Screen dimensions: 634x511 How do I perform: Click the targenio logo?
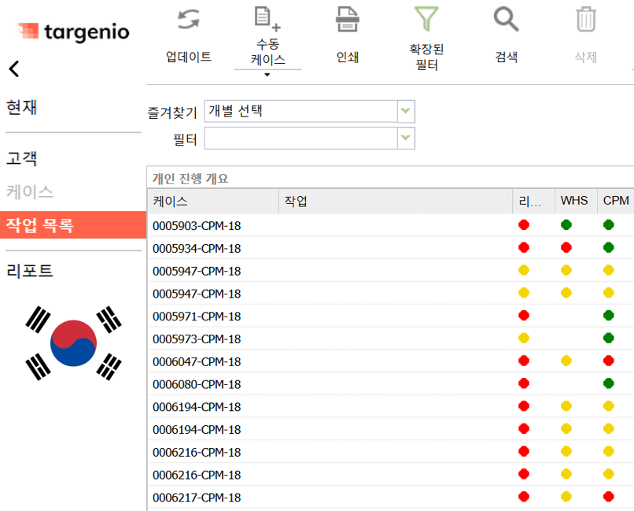tap(73, 31)
